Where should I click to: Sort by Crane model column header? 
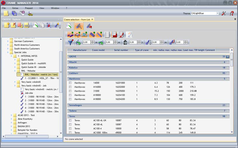click(98, 50)
